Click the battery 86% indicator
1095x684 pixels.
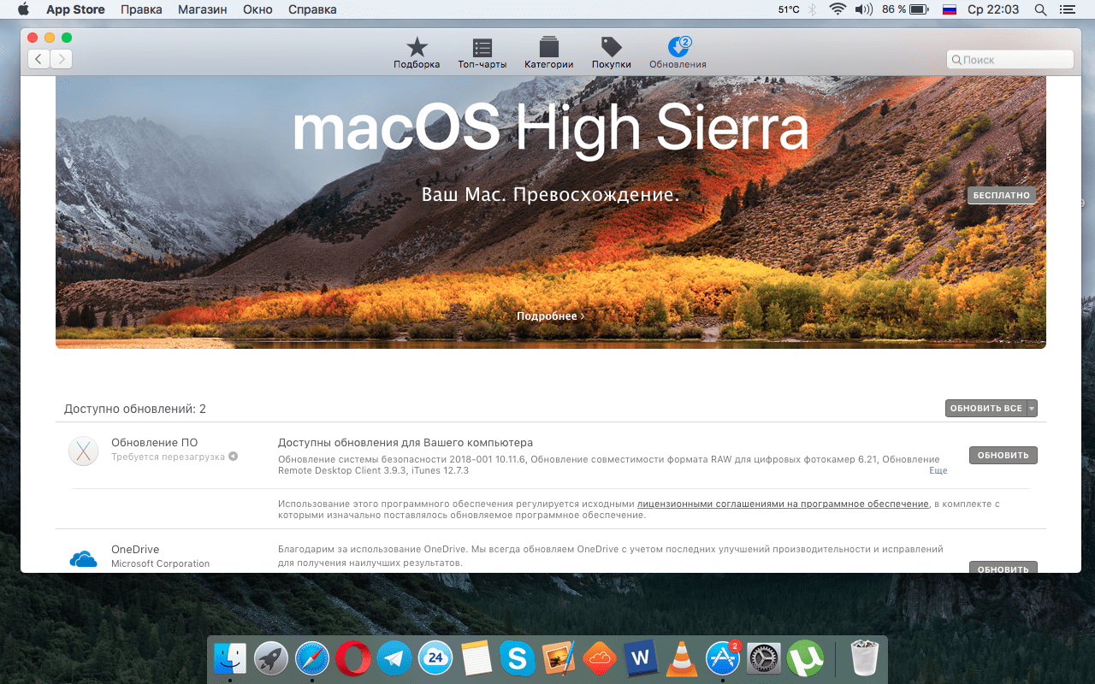[906, 9]
